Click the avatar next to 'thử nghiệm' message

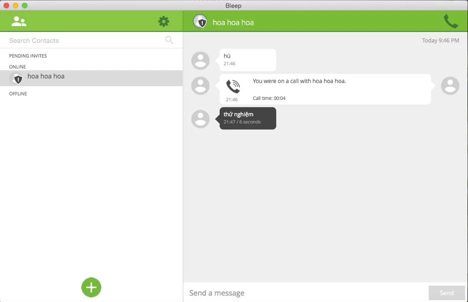coord(200,119)
